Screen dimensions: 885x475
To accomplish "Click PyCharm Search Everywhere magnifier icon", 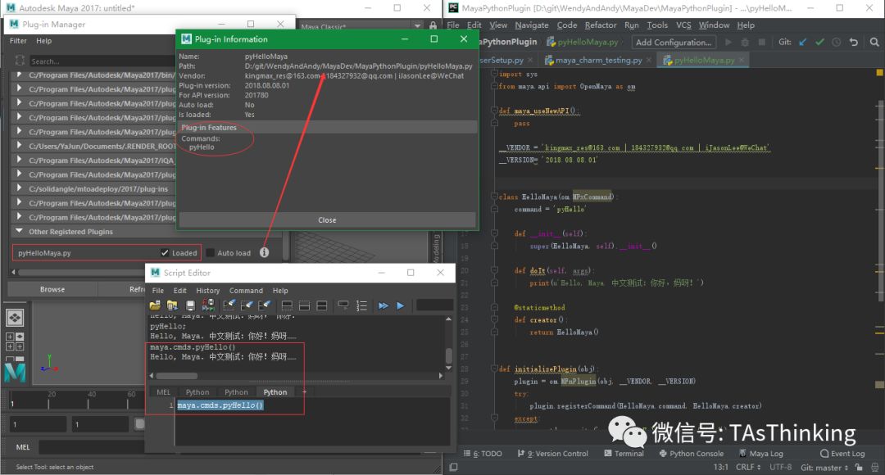I will 874,43.
